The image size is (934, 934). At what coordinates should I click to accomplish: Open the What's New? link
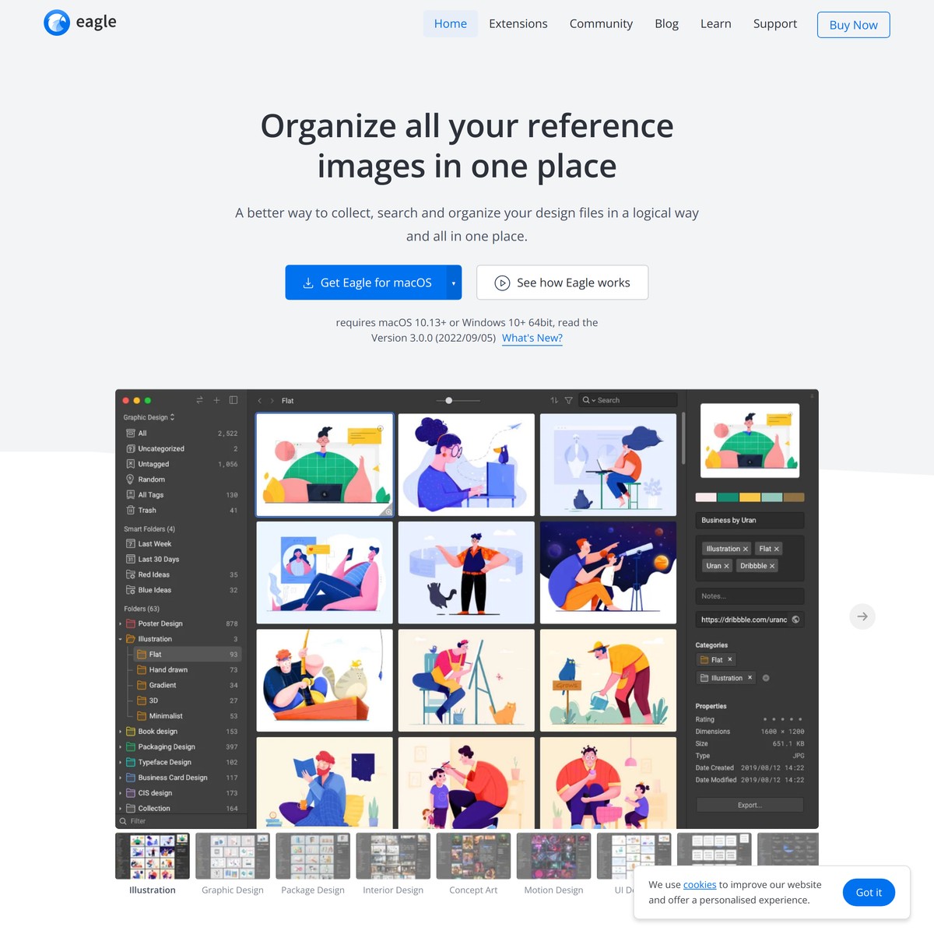click(532, 338)
